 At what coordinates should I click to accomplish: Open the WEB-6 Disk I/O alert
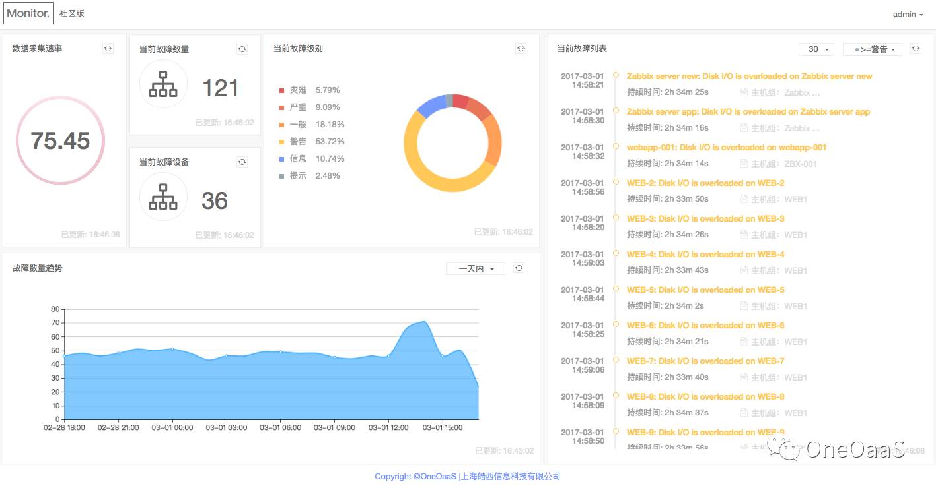[x=705, y=326]
